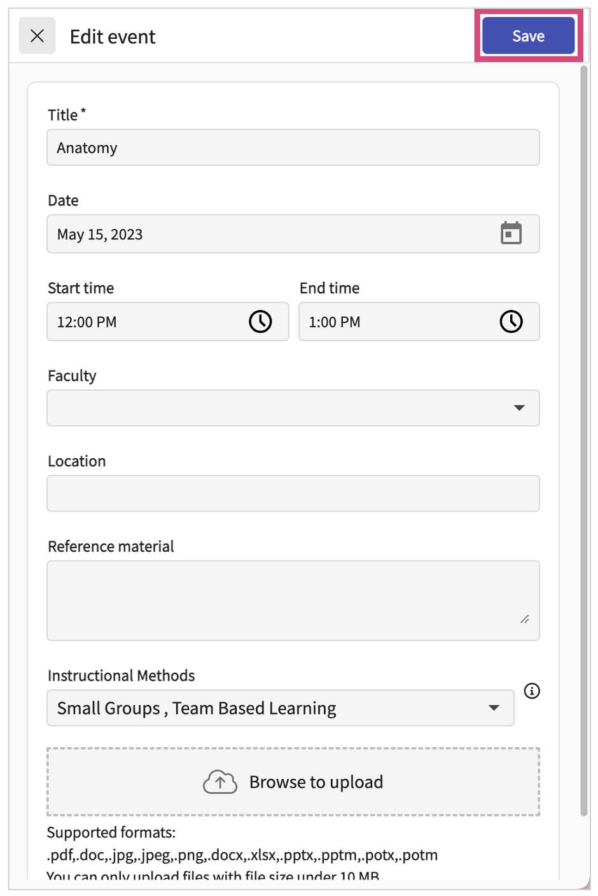View Instructional Methods info tooltip
This screenshot has height=896, width=598.
(x=532, y=691)
